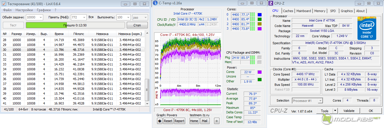Click the Report button in C-Temp

(x=179, y=121)
